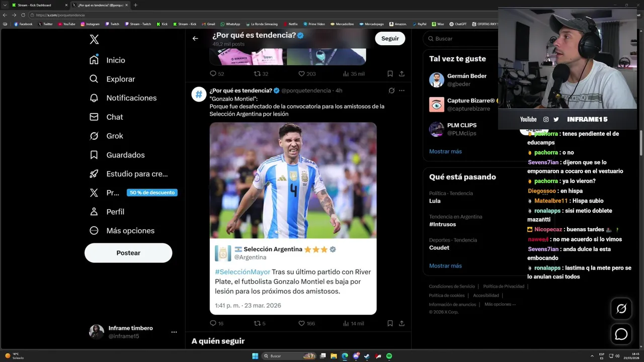Viewport: 644px width, 362px height.
Task: Click the Selección Argentina profile avatar in quoted tweet
Action: [x=223, y=253]
